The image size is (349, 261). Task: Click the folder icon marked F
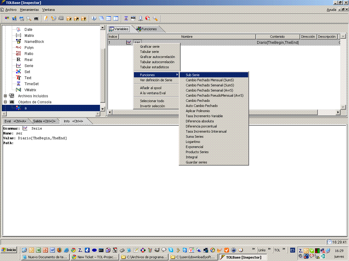point(69,18)
